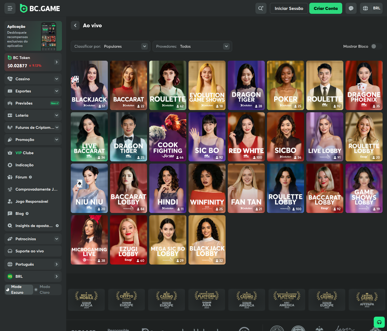
Task: Click the Indicação icon in the sidebar
Action: (10, 165)
